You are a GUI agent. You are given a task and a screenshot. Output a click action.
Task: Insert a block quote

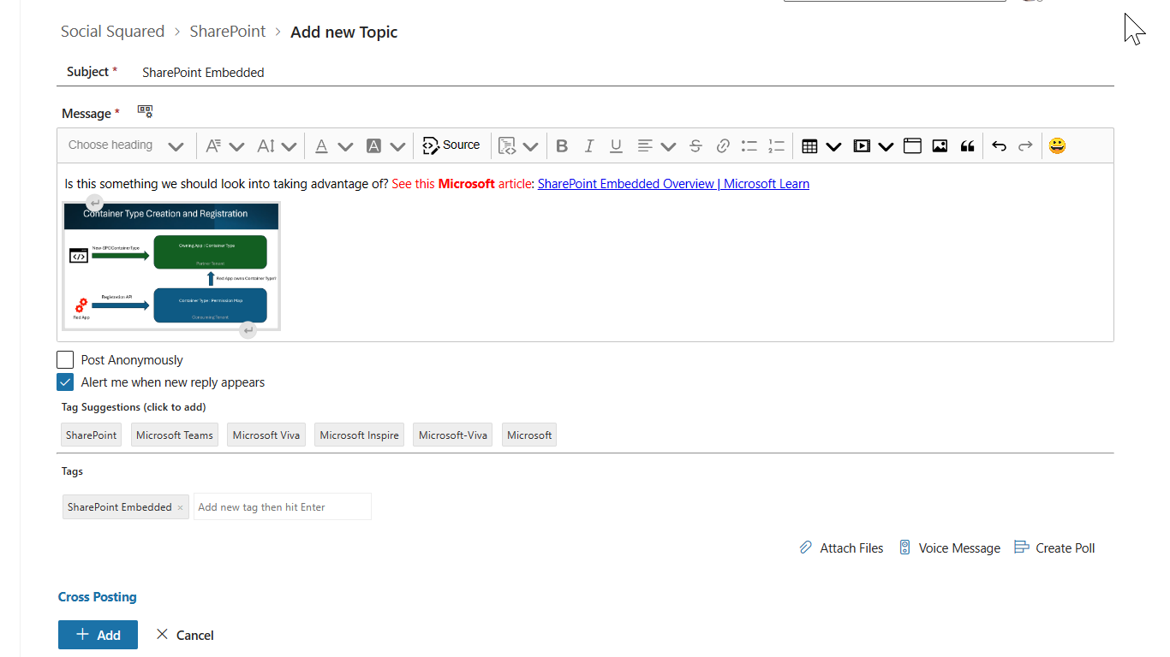[967, 146]
